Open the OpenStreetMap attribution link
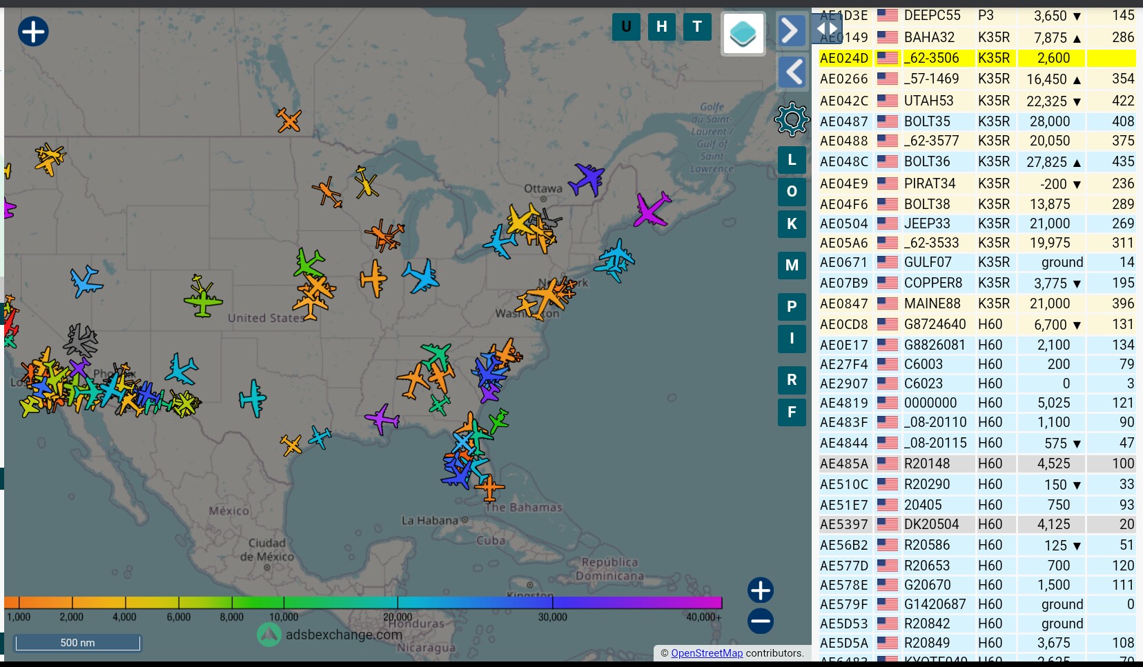Screen dimensions: 1143x667 click(x=707, y=653)
